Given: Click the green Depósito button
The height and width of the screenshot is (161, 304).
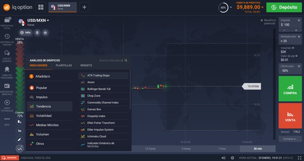Looking at the screenshot, I should point(284,7).
